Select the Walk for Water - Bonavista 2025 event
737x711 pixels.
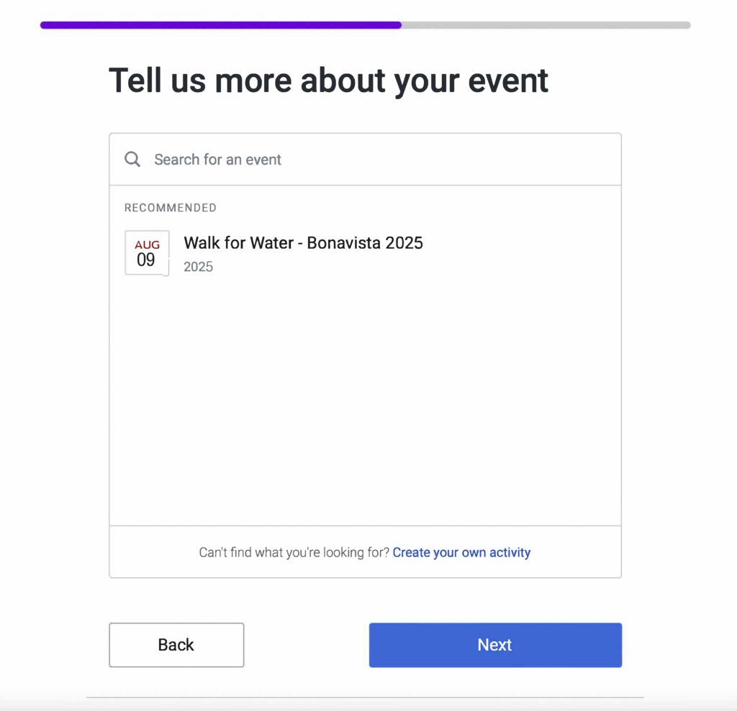click(x=303, y=243)
